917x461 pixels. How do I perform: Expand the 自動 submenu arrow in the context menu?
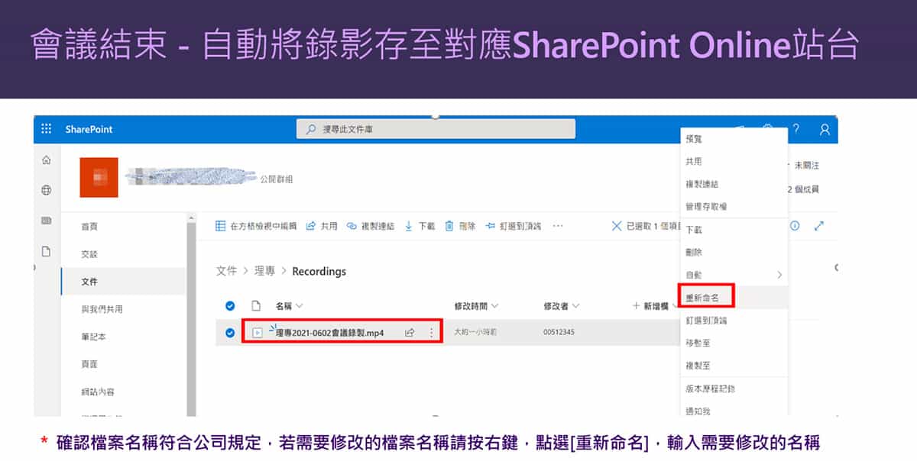[779, 274]
